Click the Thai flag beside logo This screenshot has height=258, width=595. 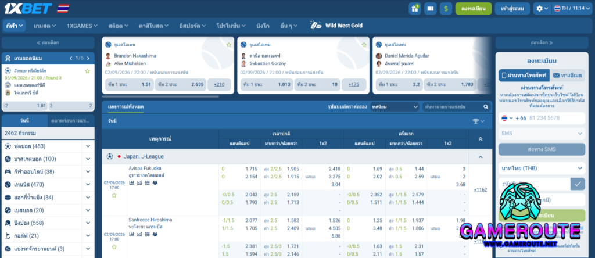coord(63,8)
